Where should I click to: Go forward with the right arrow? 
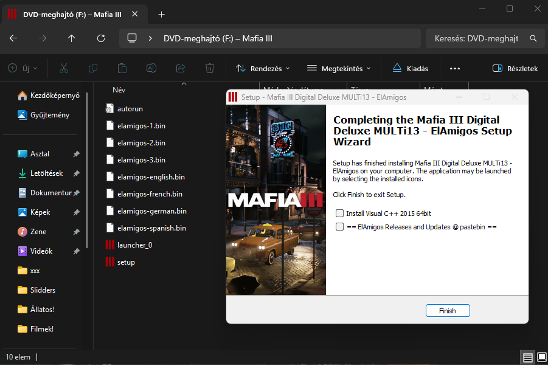pos(43,38)
